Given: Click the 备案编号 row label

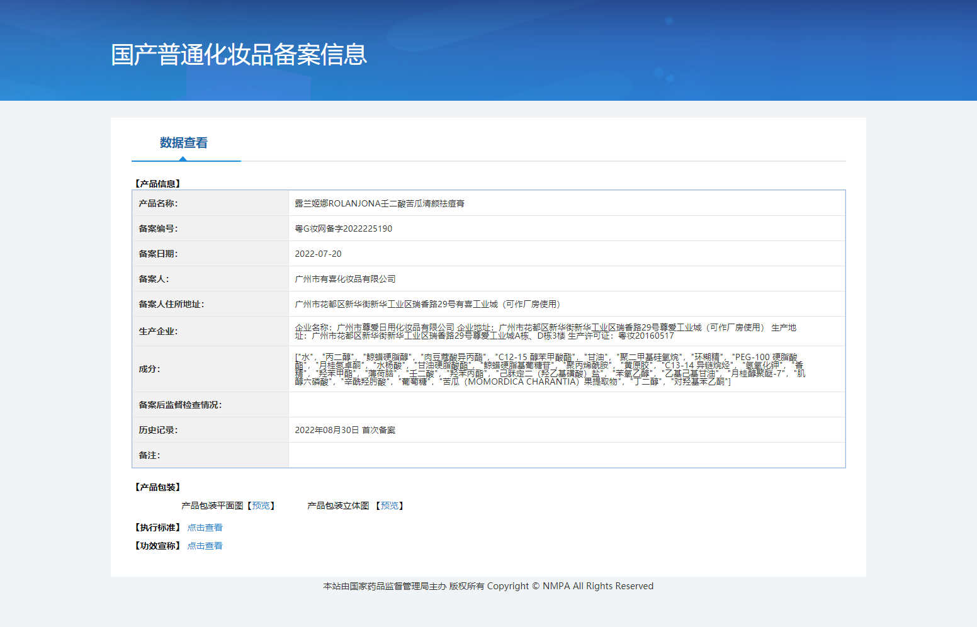Looking at the screenshot, I should pyautogui.click(x=158, y=229).
